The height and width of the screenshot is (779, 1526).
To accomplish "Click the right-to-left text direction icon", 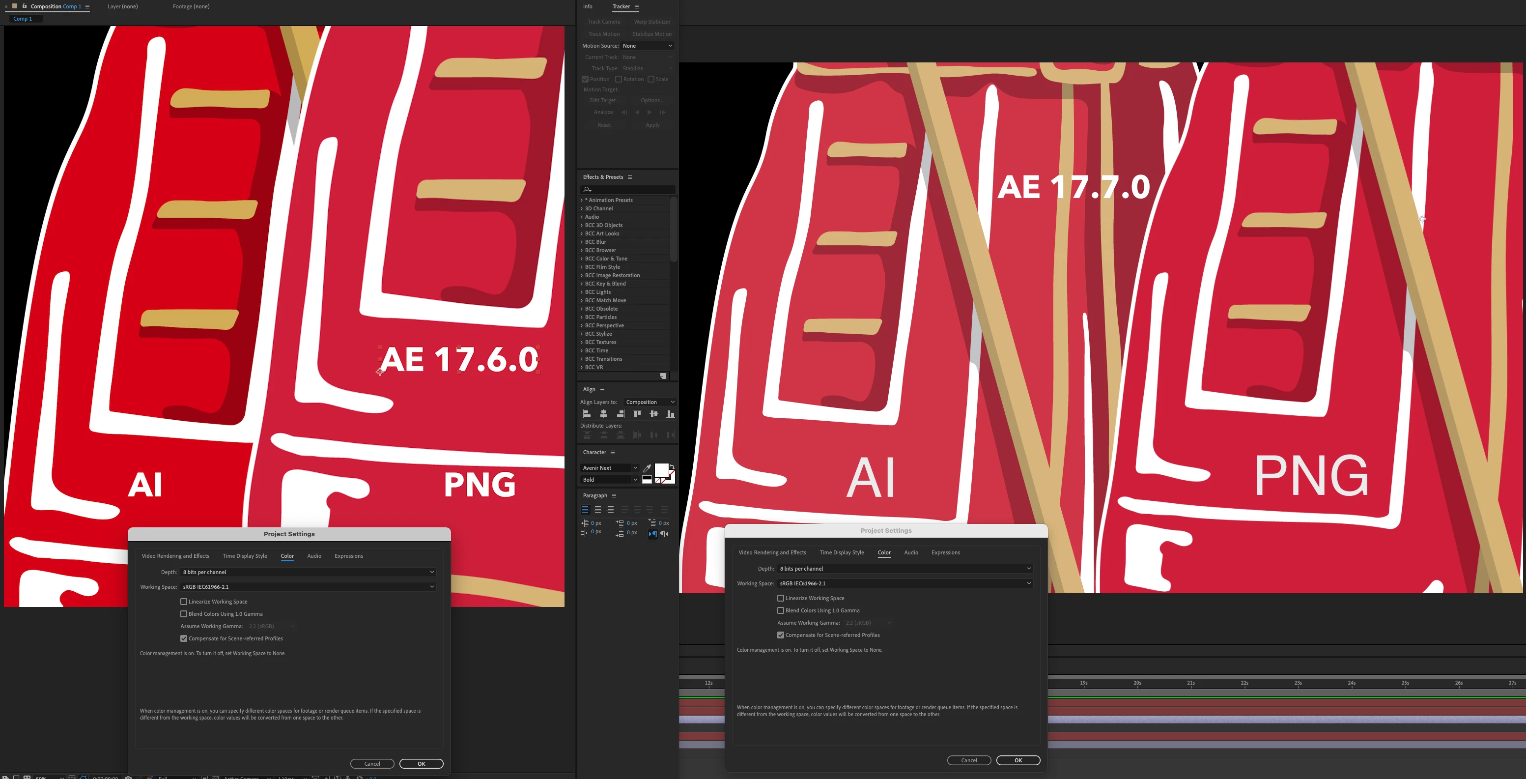I will coord(665,534).
